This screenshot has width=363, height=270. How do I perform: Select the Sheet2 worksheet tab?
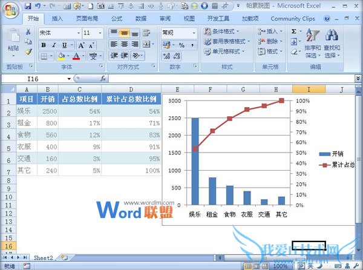click(x=43, y=258)
